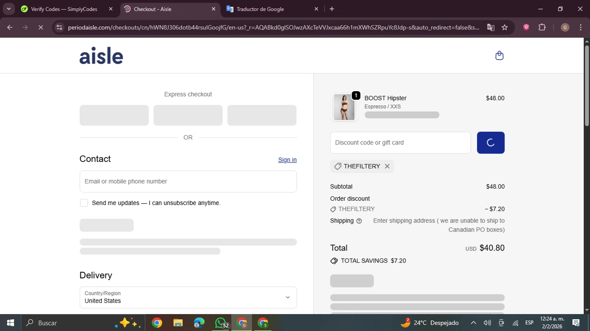
Task: Click the ESP language indicator
Action: [529, 323]
